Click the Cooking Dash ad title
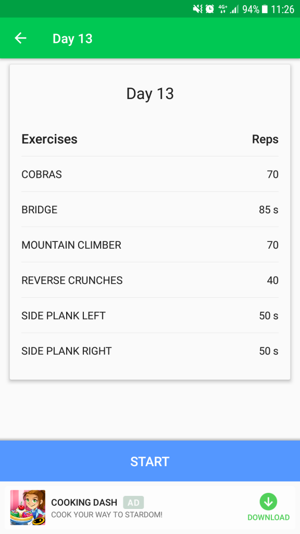Screen dimensions: 300x534 point(84,502)
